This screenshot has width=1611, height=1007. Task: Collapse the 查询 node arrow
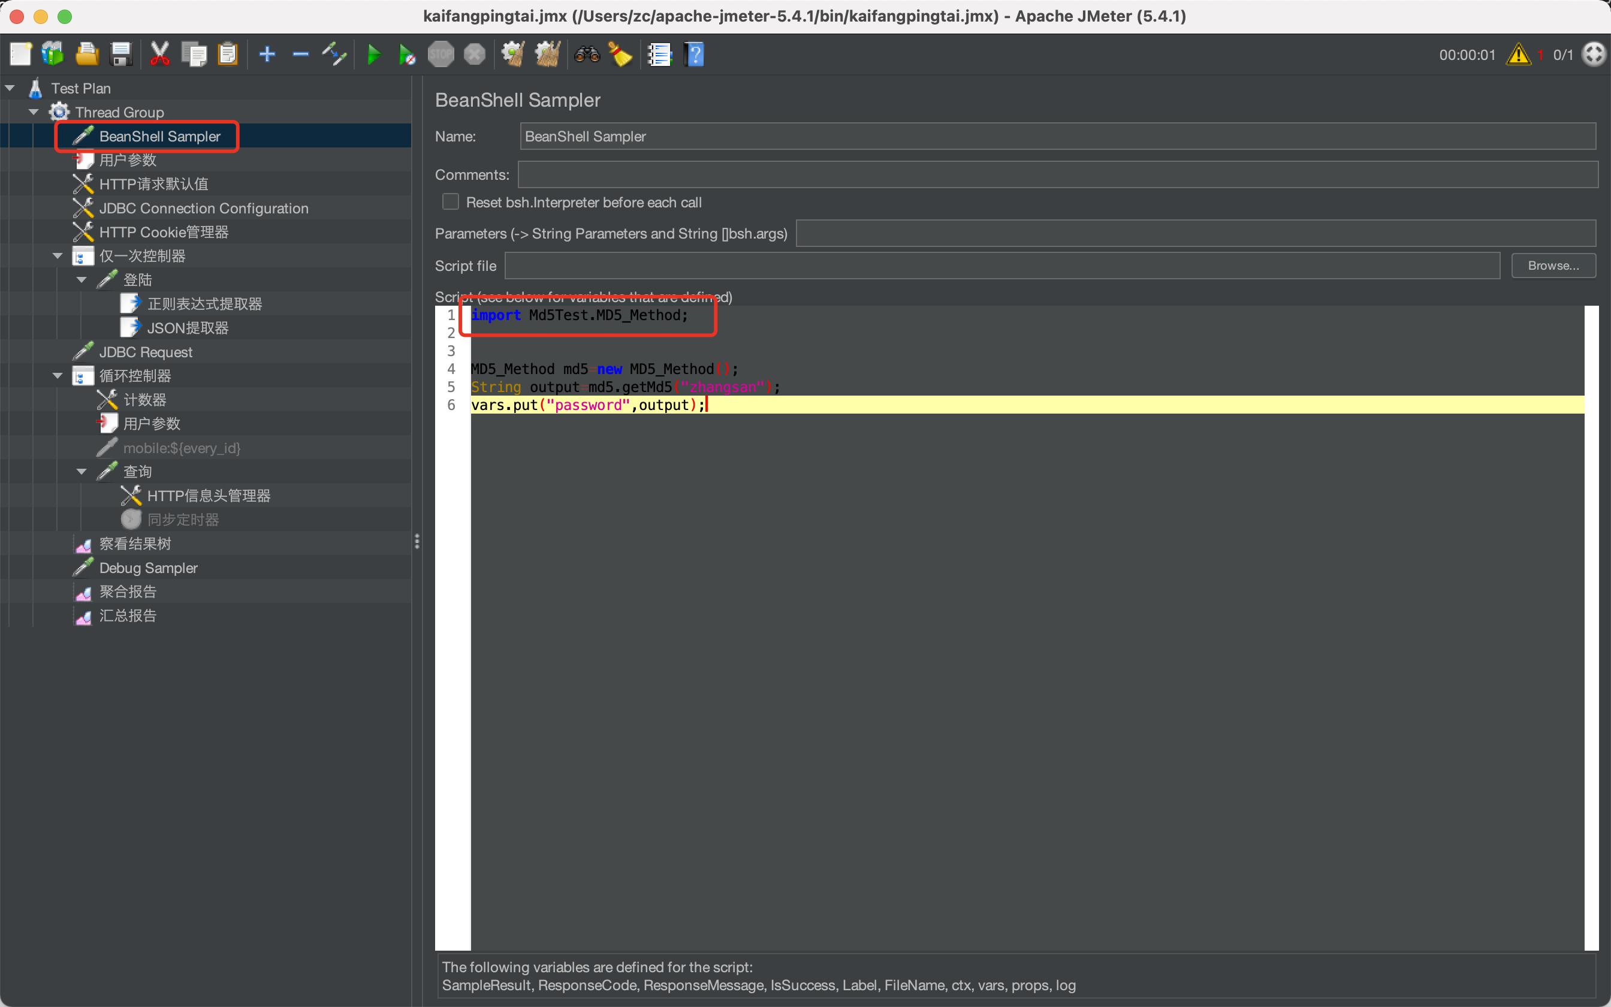coord(82,472)
